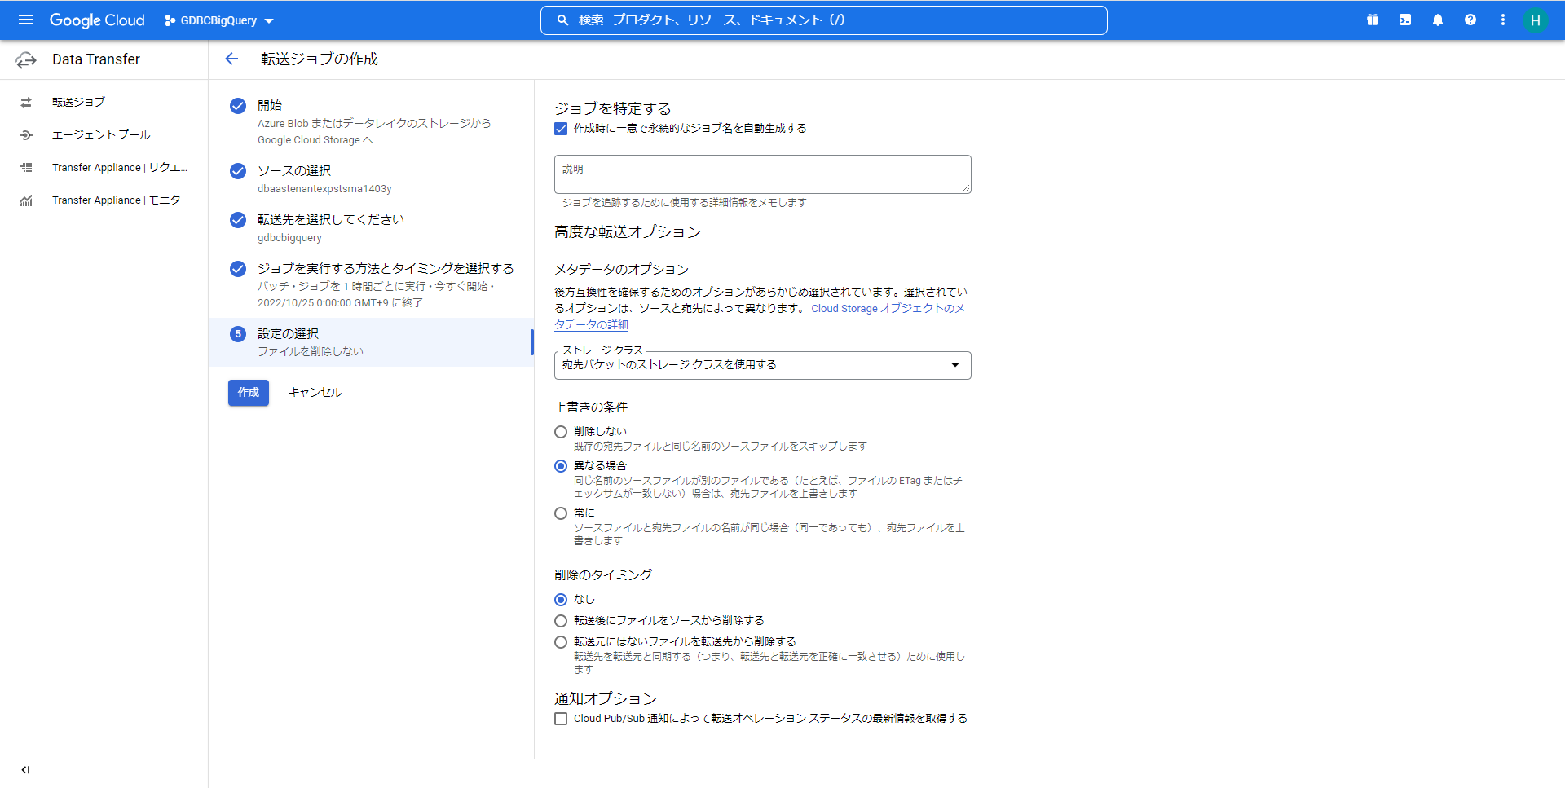
Task: Type in the 説明 description field
Action: click(762, 174)
